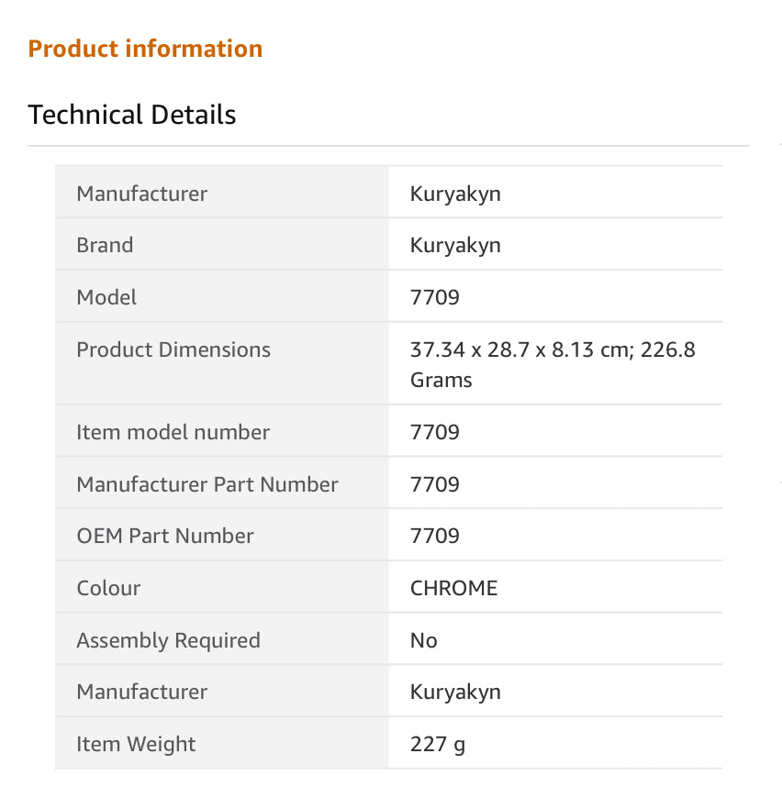Click the CHROME colour value

(x=453, y=588)
